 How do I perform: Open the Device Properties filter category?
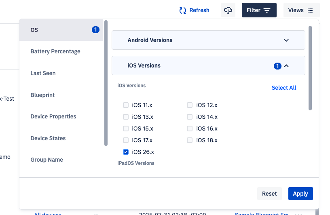(x=53, y=116)
